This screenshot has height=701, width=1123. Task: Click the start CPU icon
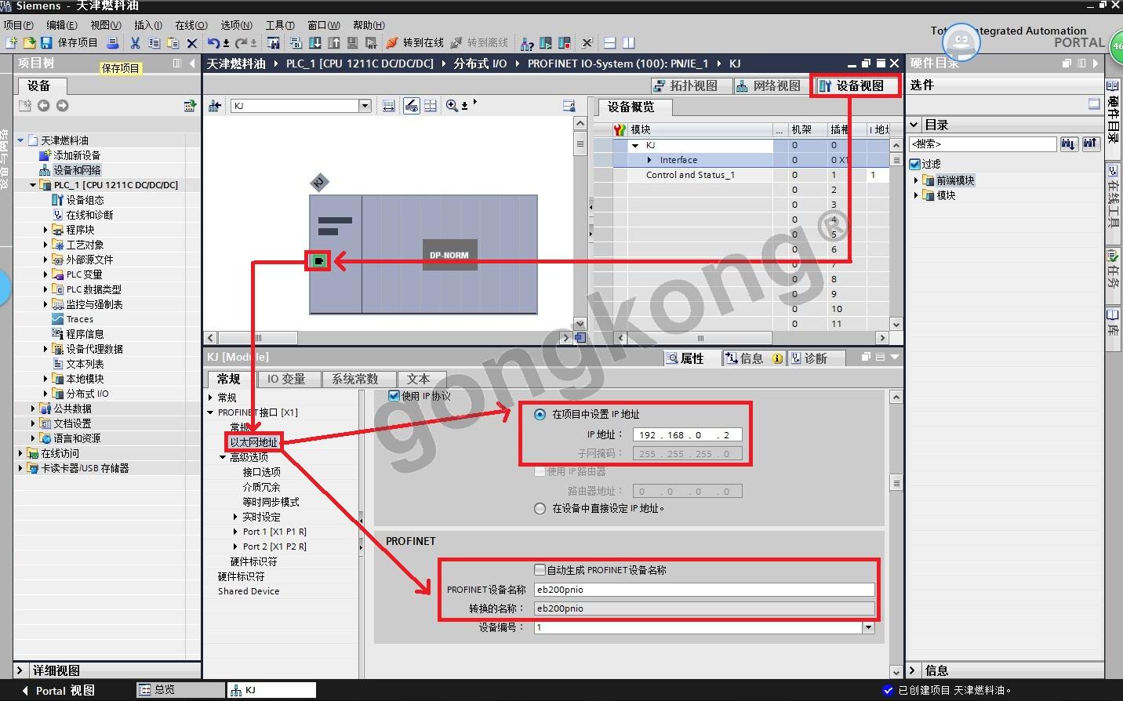click(546, 42)
